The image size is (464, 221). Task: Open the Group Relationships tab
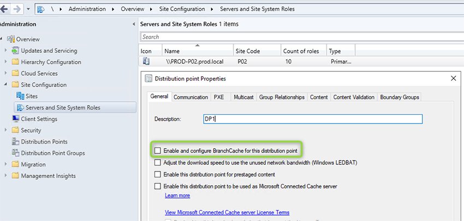click(282, 97)
